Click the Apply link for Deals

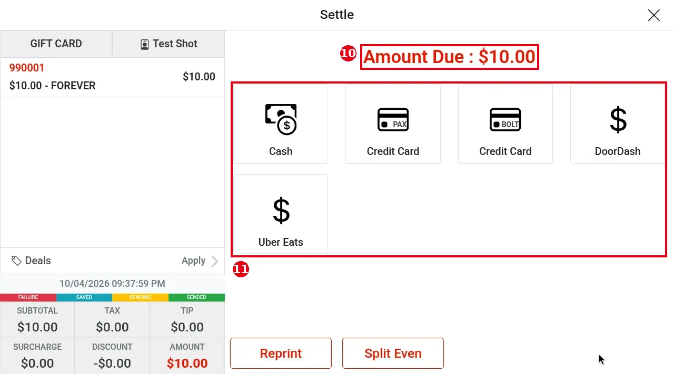click(193, 261)
